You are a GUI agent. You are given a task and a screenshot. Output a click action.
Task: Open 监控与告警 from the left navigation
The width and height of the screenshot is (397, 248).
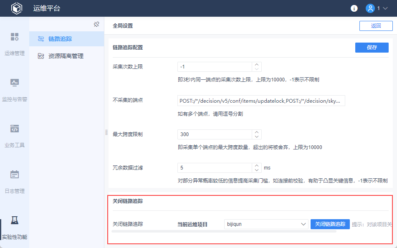click(15, 90)
